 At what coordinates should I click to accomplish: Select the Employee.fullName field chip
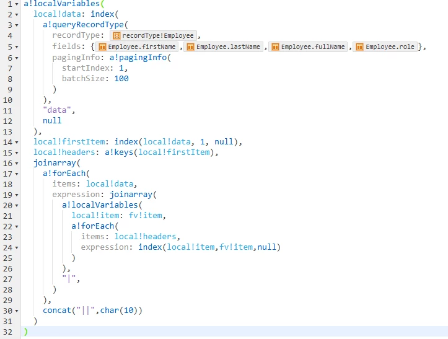[x=309, y=46]
